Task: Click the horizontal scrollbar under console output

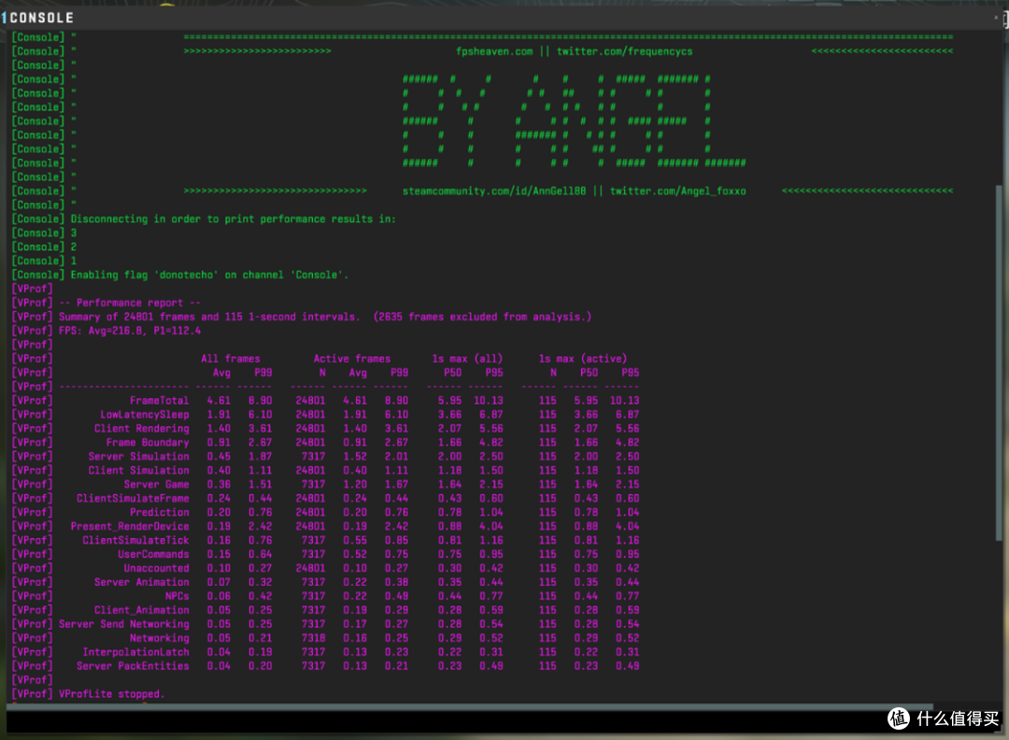Action: click(x=470, y=706)
